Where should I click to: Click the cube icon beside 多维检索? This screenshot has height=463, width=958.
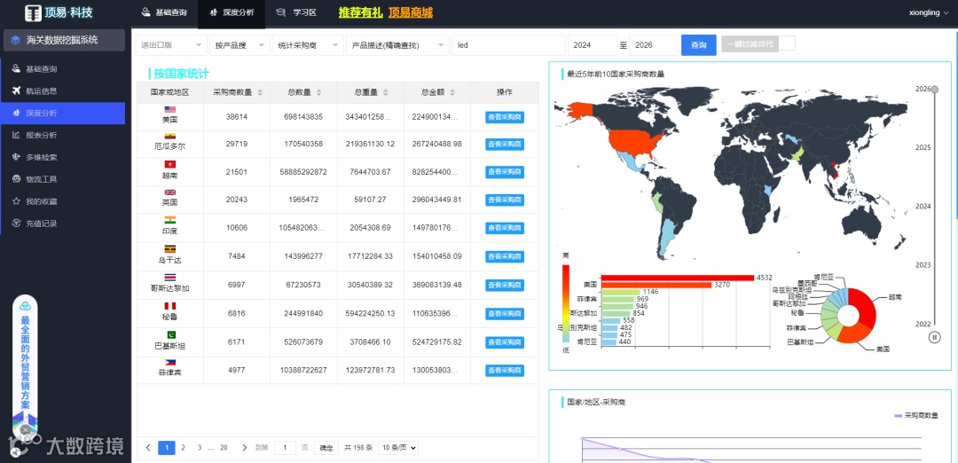pos(16,157)
